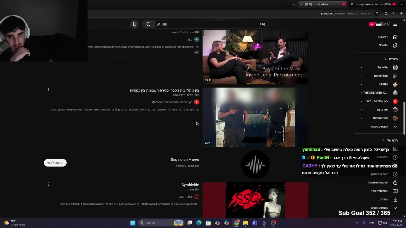Open the נושא – Ssq nolan channel title
Viewport: 406px width, 228px height.
185,160
